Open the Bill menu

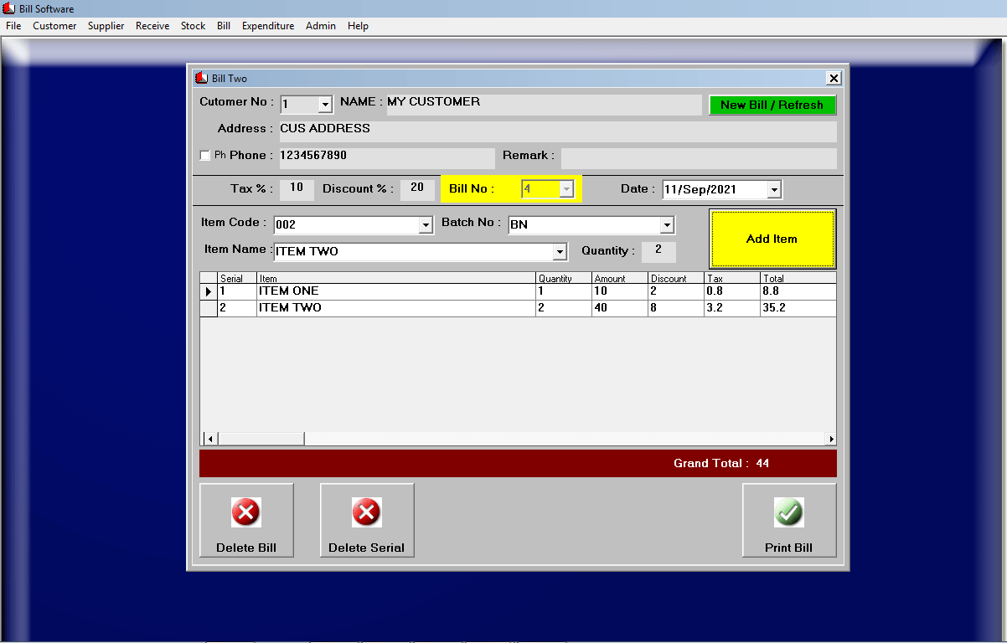[x=224, y=26]
